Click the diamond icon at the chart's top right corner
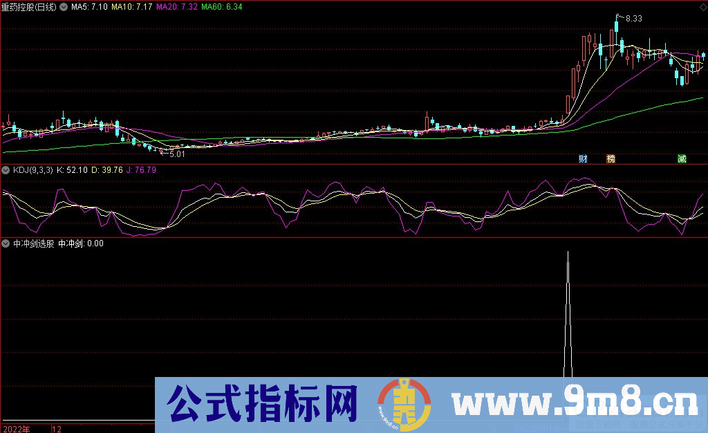This screenshot has height=433, width=708. coord(703,7)
